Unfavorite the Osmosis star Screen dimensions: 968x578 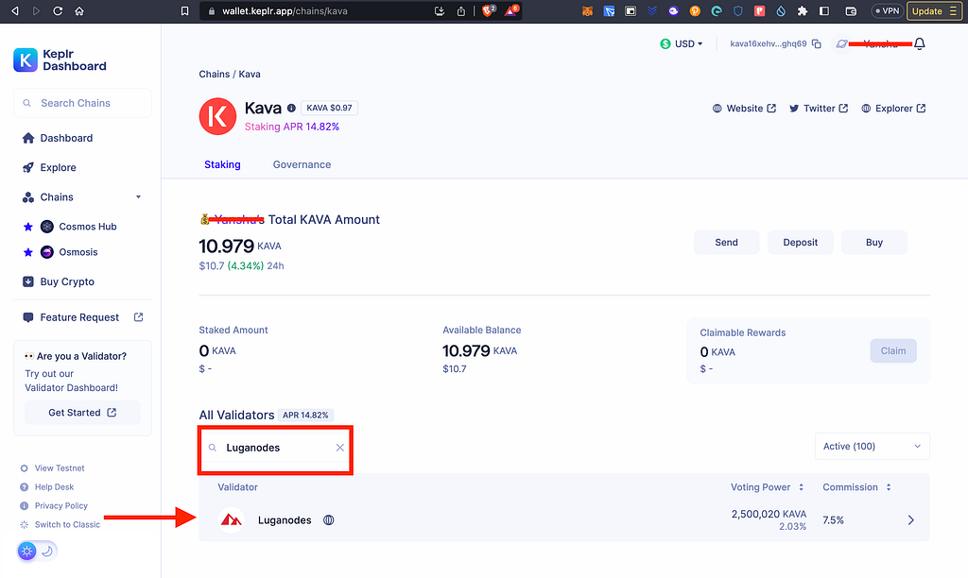click(27, 252)
